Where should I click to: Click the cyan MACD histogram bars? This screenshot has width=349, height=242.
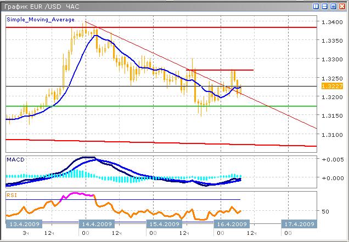click(x=82, y=175)
